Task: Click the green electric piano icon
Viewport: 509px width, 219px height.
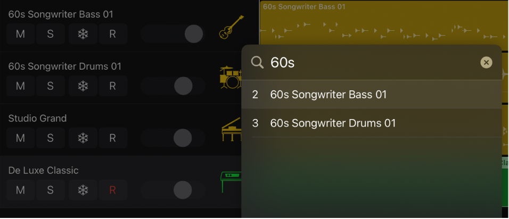Action: (231, 182)
